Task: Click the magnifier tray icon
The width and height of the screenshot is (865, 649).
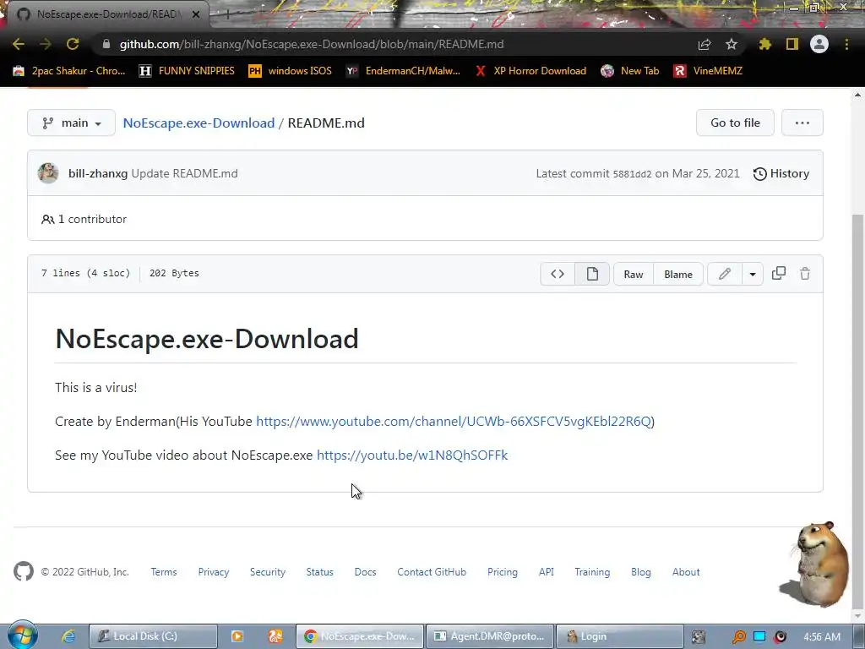Action: 738,637
